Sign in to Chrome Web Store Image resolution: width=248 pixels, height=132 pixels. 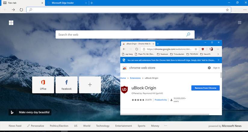(x=216, y=68)
